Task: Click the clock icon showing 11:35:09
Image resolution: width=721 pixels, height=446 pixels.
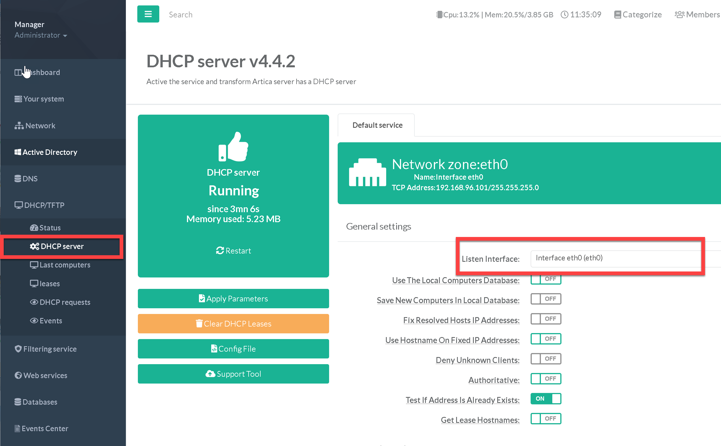Action: (x=564, y=15)
